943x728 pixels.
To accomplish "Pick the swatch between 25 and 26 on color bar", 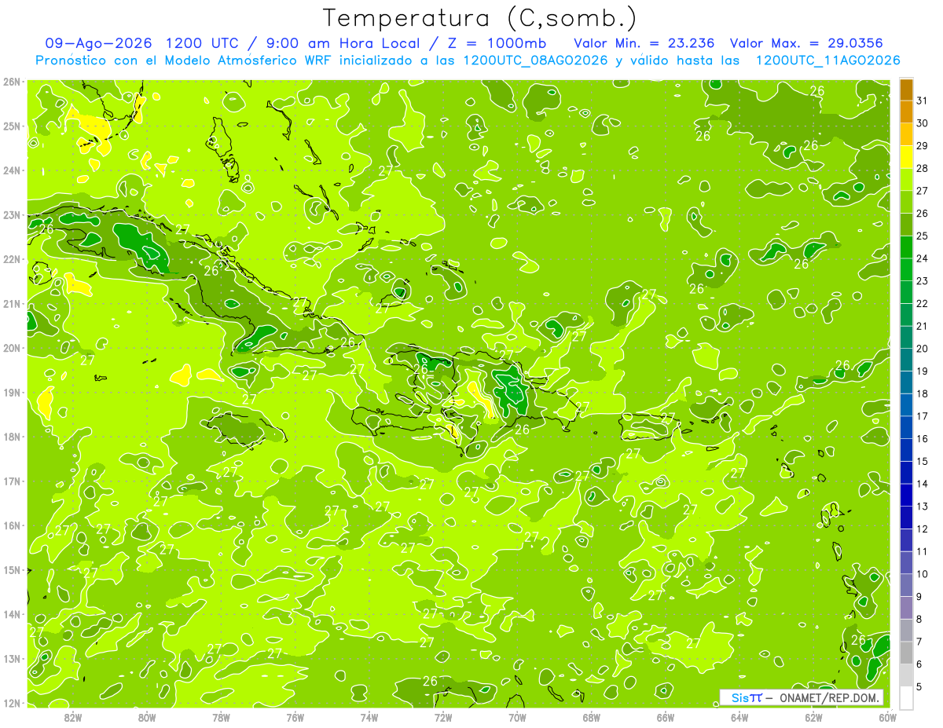I will [x=906, y=225].
